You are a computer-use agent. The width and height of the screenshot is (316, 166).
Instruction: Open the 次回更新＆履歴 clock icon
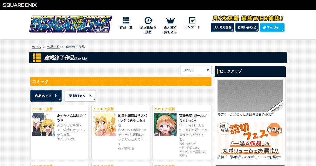pyautogui.click(x=148, y=21)
